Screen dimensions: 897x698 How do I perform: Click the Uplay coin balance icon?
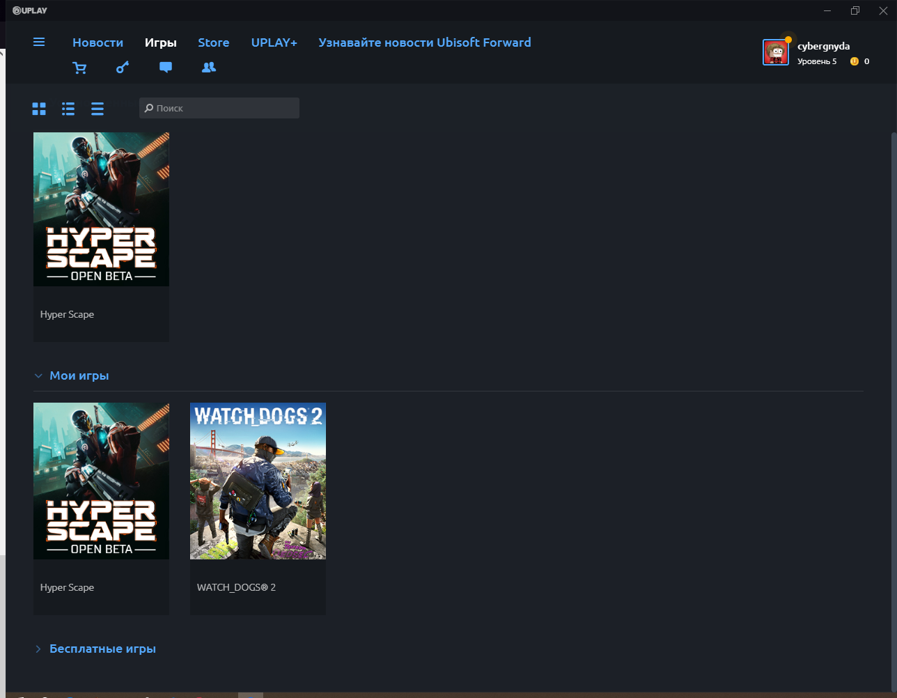pos(855,61)
